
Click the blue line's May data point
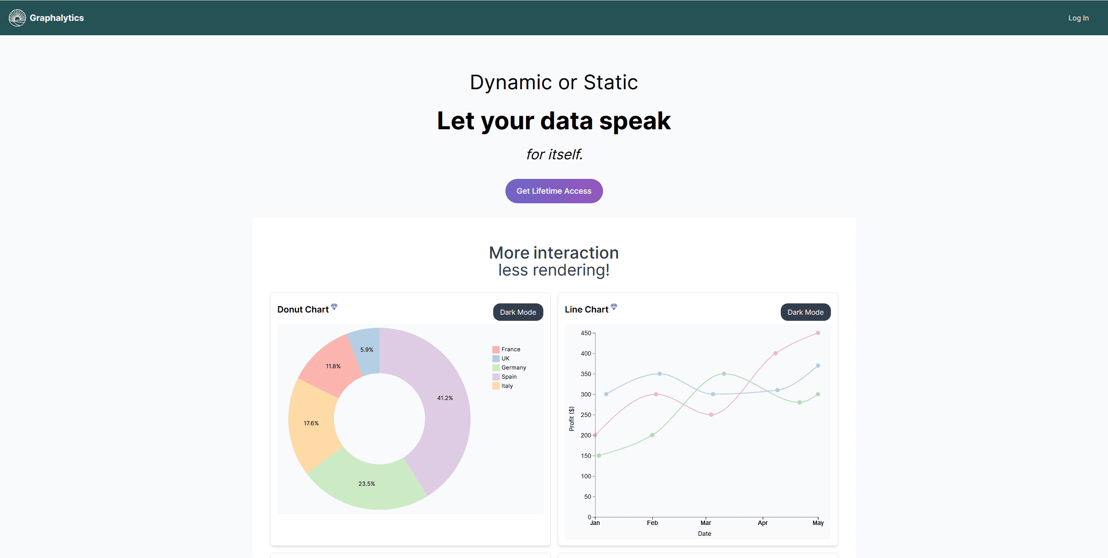818,366
